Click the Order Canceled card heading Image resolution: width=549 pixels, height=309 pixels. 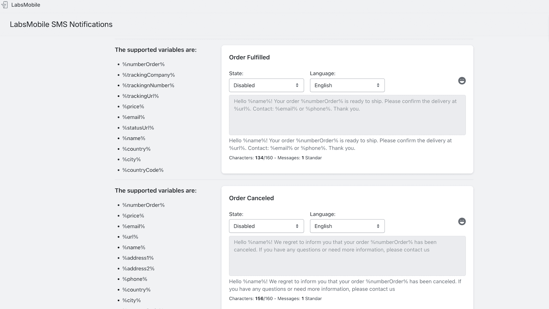click(251, 198)
